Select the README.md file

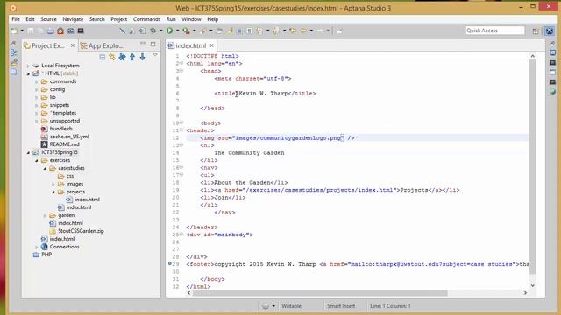[x=64, y=144]
